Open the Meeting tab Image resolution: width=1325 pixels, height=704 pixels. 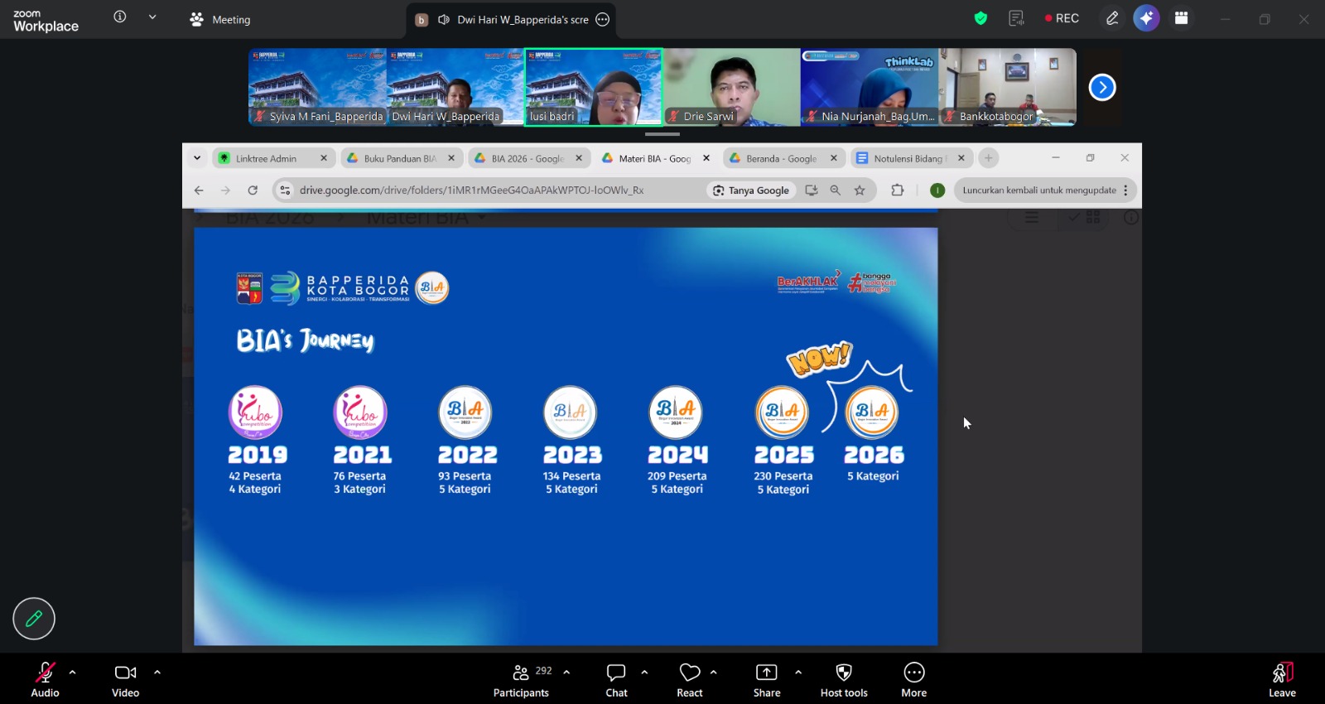(x=220, y=19)
